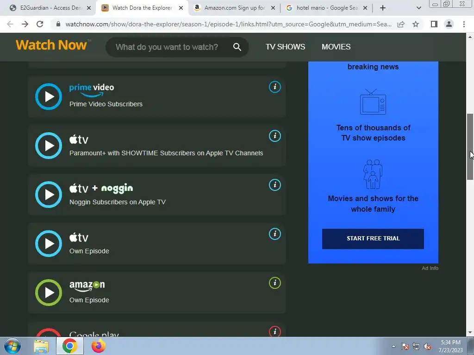Open info icon for Amazon Own Episode

275,283
